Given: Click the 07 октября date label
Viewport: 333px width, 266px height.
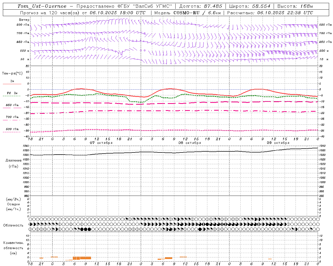Looking at the screenshot, I should click(101, 143).
